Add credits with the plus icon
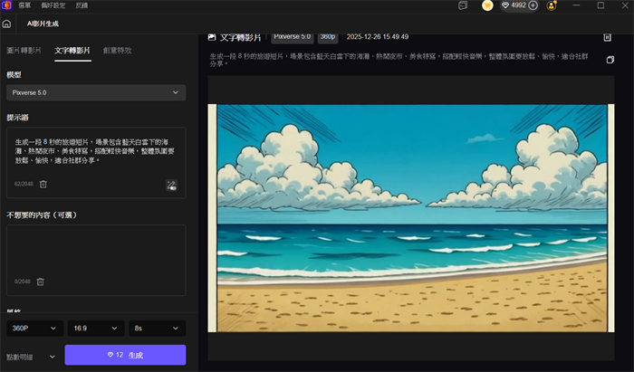The image size is (634, 372). tap(533, 5)
